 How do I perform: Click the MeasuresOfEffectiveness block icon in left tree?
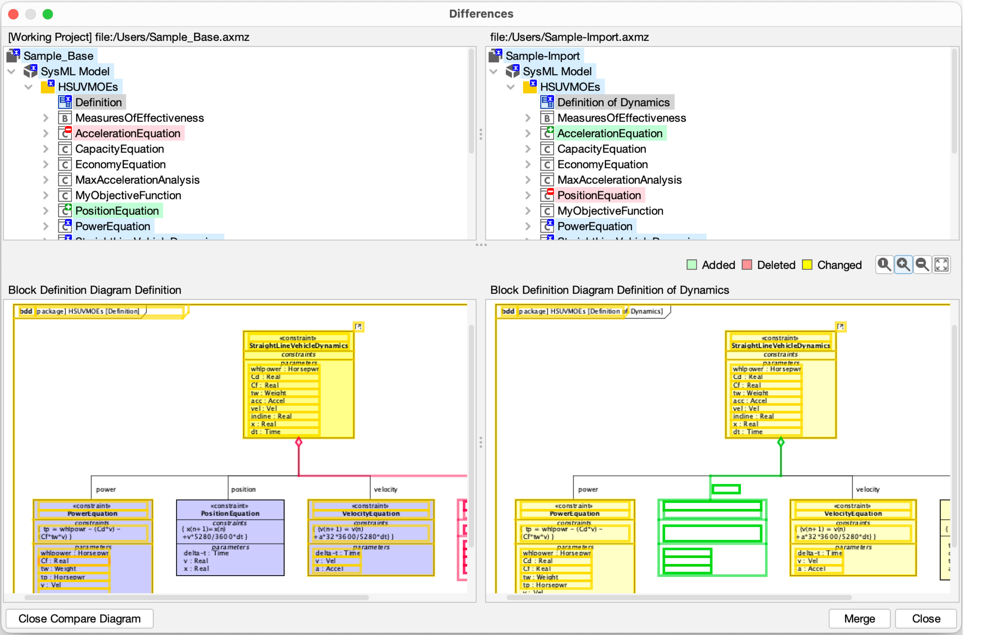pos(65,118)
